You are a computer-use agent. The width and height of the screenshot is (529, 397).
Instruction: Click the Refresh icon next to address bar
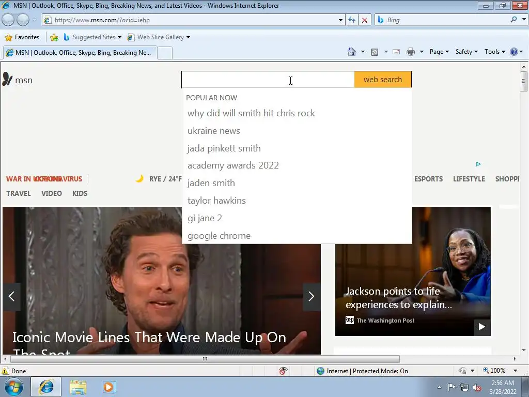352,20
